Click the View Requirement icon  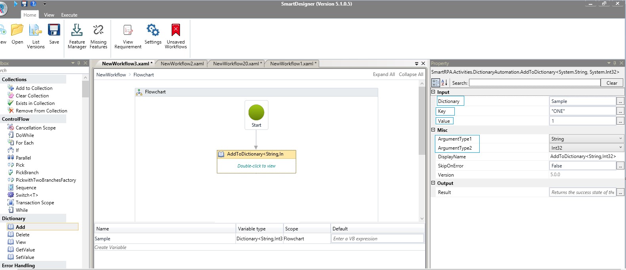tap(128, 30)
